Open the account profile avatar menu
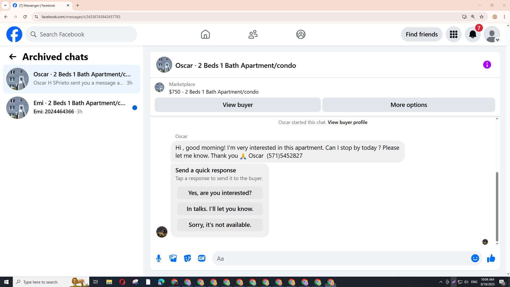Image resolution: width=510 pixels, height=287 pixels. pyautogui.click(x=492, y=34)
